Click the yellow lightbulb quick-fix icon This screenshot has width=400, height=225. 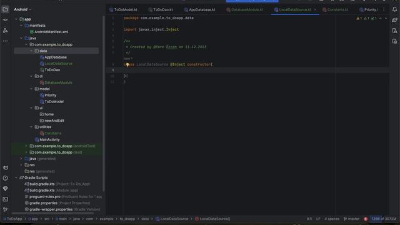tap(127, 65)
